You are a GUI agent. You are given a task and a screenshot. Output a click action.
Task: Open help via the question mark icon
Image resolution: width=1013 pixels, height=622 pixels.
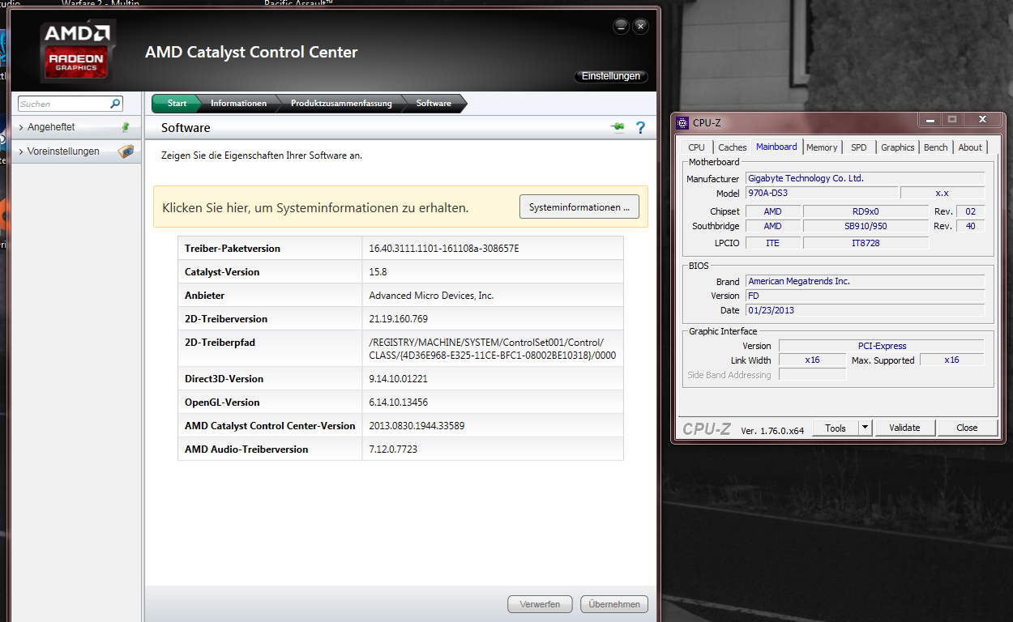[x=640, y=127]
